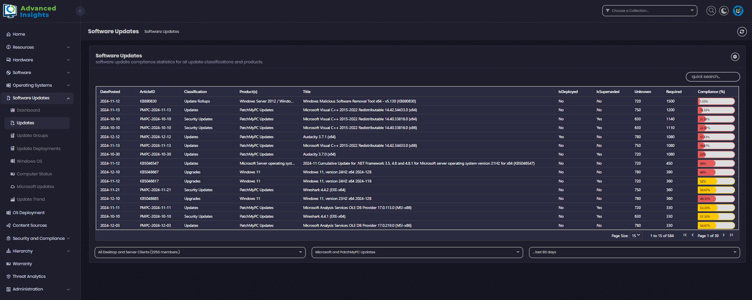The width and height of the screenshot is (752, 300).
Task: Click the refresh icon beside Software Updates
Action: [742, 32]
